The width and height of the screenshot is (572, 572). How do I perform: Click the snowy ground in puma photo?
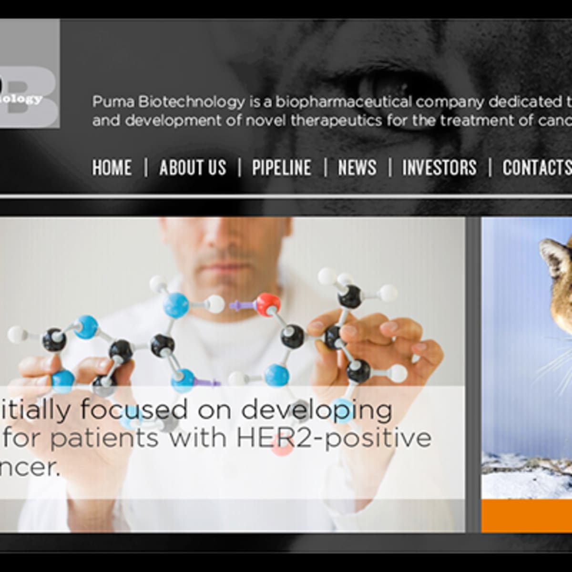click(x=527, y=474)
